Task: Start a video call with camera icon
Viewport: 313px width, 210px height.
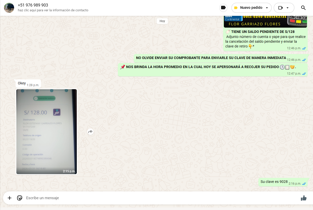Action: coord(281,8)
